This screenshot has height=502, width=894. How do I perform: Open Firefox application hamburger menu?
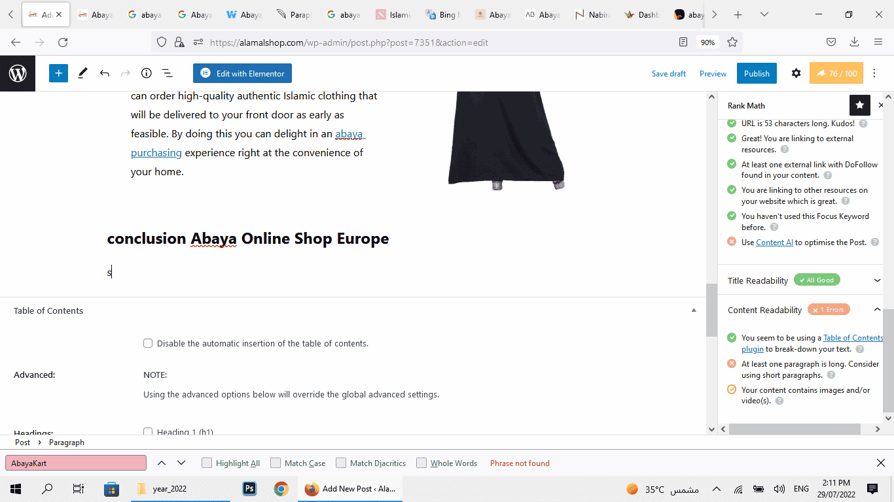tap(878, 42)
